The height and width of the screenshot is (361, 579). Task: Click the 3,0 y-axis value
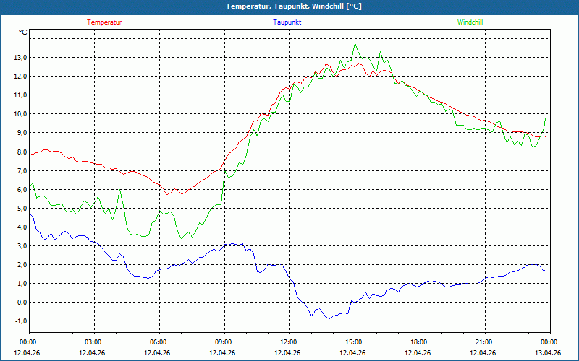(x=22, y=245)
